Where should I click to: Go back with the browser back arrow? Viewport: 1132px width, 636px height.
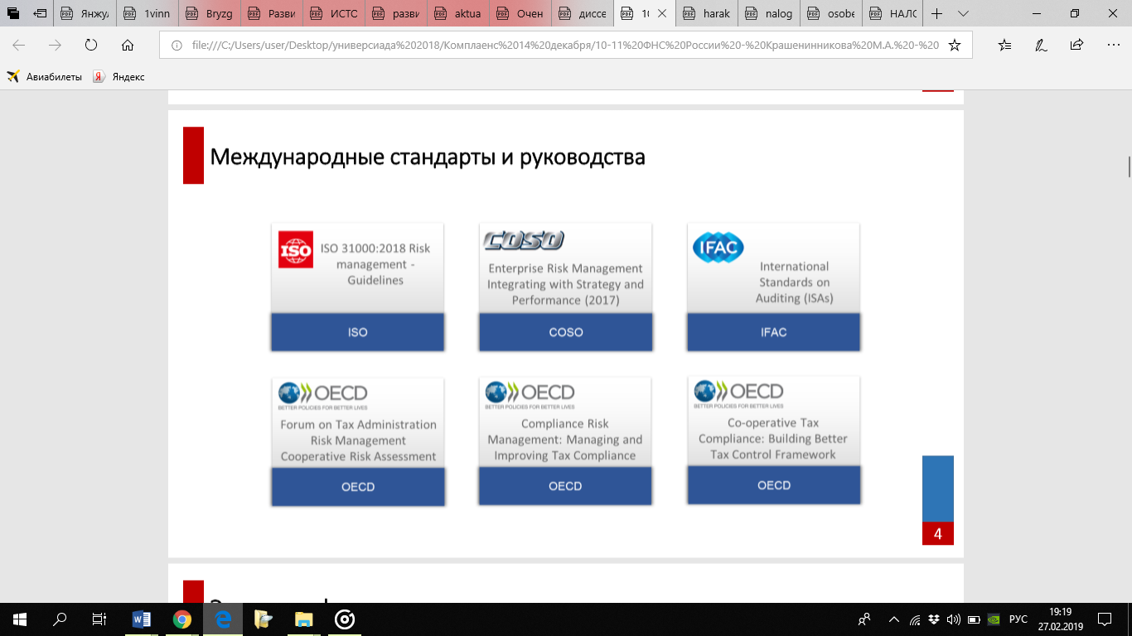[x=19, y=46]
